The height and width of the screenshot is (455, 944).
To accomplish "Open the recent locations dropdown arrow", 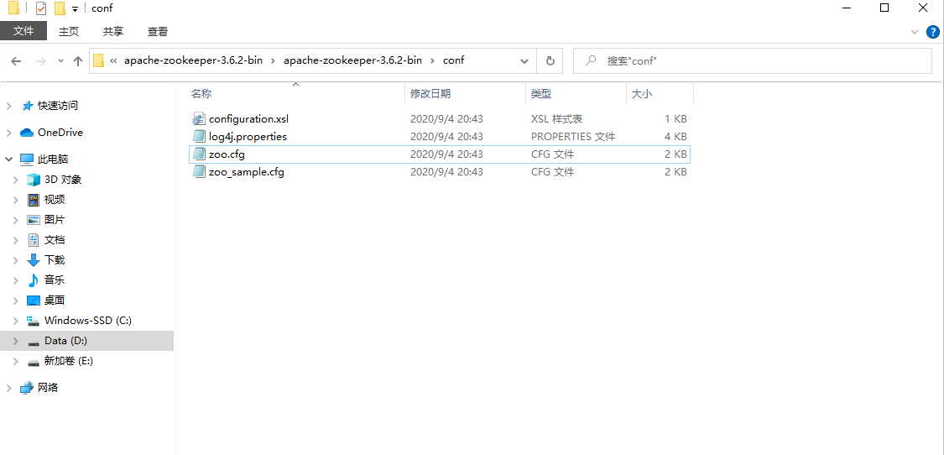I will pos(60,61).
